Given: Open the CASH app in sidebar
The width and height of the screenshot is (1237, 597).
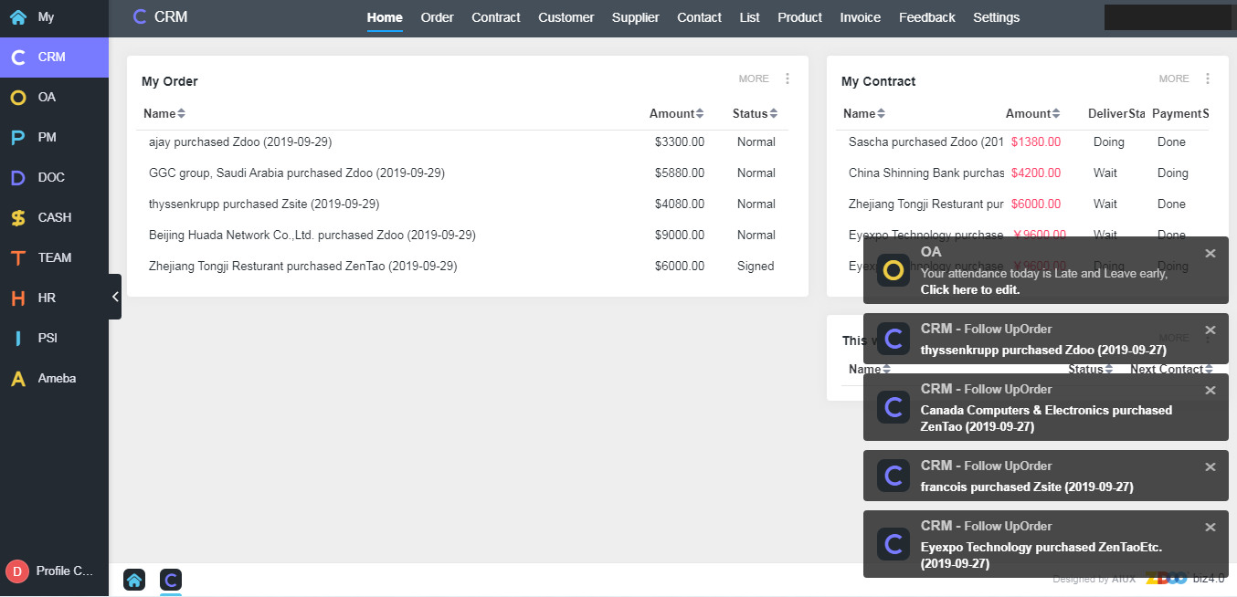Looking at the screenshot, I should click(54, 217).
